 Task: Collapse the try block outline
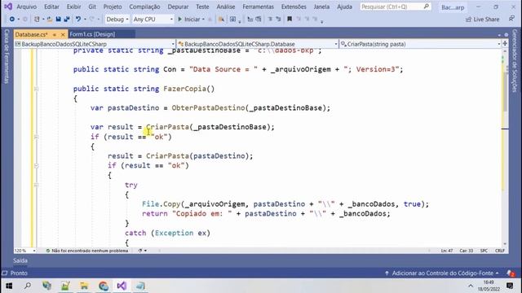36,185
